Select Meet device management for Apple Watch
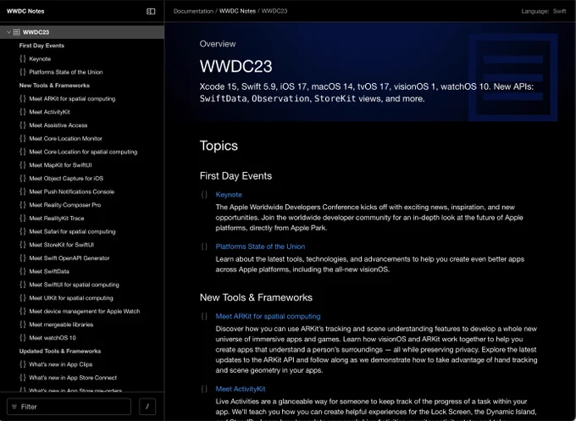The height and width of the screenshot is (421, 576). click(85, 311)
